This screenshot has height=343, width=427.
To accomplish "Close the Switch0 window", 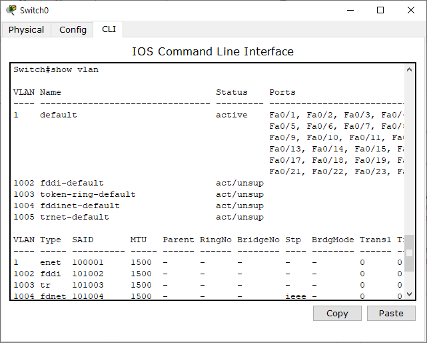I will pos(410,11).
